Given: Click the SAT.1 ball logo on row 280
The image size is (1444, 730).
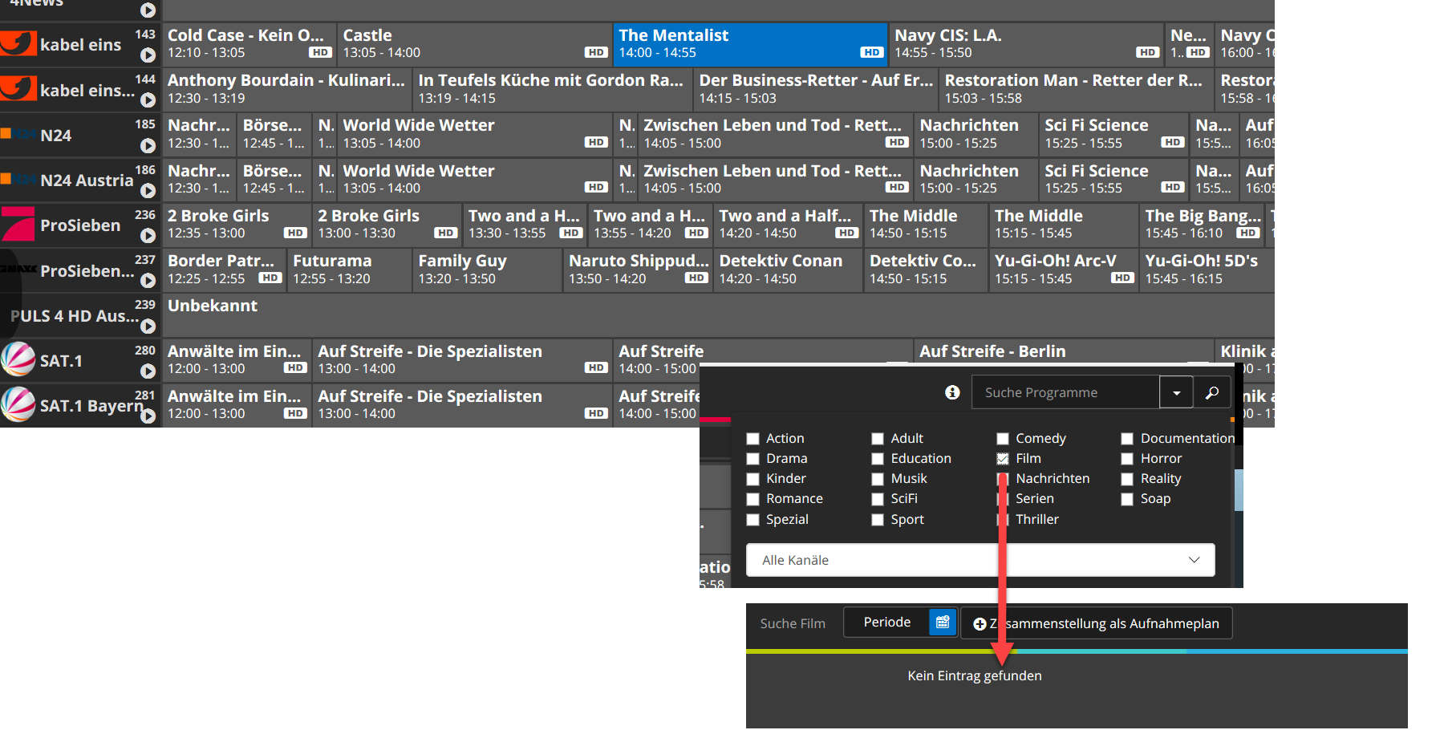Looking at the screenshot, I should (18, 359).
